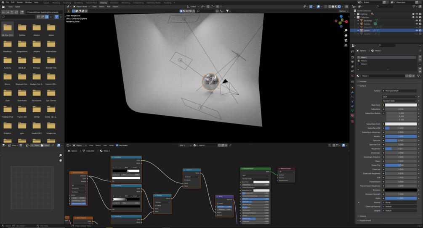The image size is (423, 228).
Task: Unlink the Metal 1 material X button
Action: (x=413, y=76)
